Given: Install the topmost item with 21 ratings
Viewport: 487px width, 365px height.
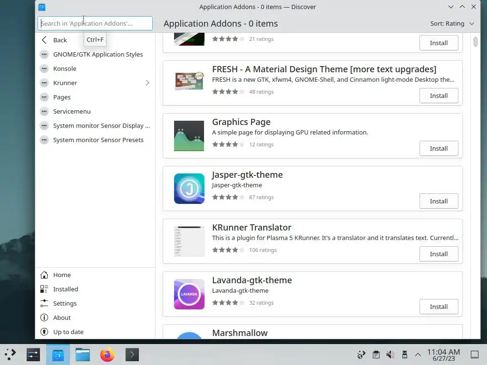Looking at the screenshot, I should (x=438, y=43).
